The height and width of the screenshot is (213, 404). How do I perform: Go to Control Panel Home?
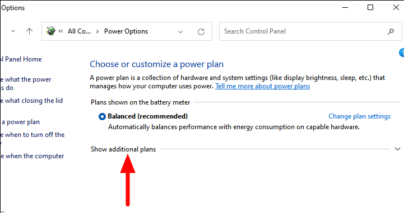[21, 59]
